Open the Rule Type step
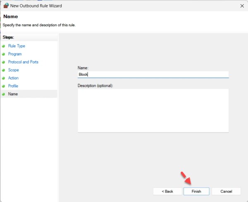Viewport: 248px width, 202px height. click(x=17, y=46)
